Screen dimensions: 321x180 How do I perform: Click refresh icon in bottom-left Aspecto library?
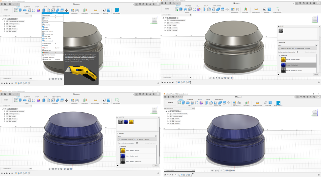119,139
